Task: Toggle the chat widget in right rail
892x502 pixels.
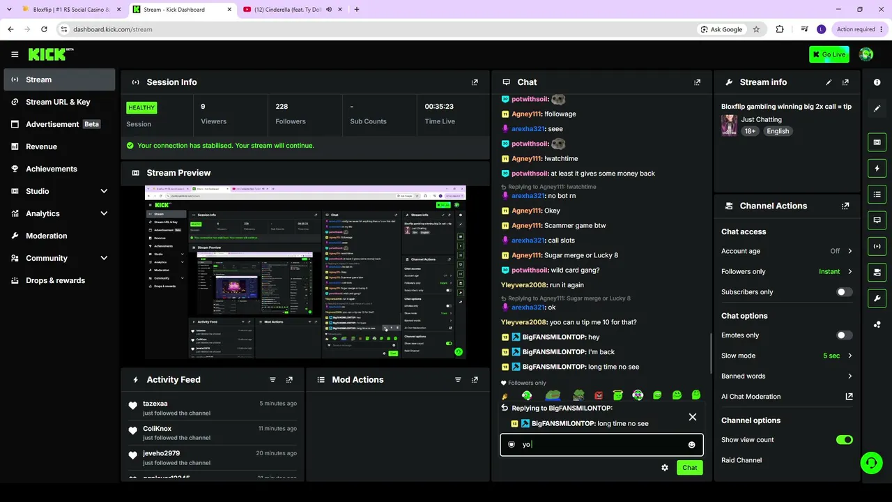Action: tap(877, 220)
